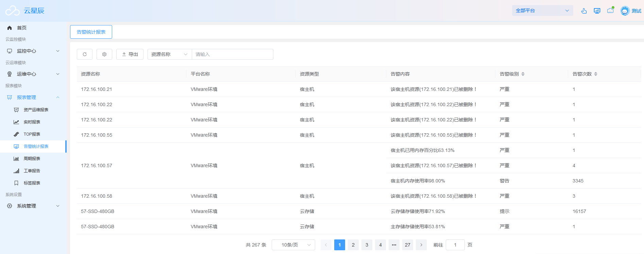This screenshot has width=644, height=254.
Task: Click 宿主机内存使用率98.00% alert content
Action: click(418, 181)
